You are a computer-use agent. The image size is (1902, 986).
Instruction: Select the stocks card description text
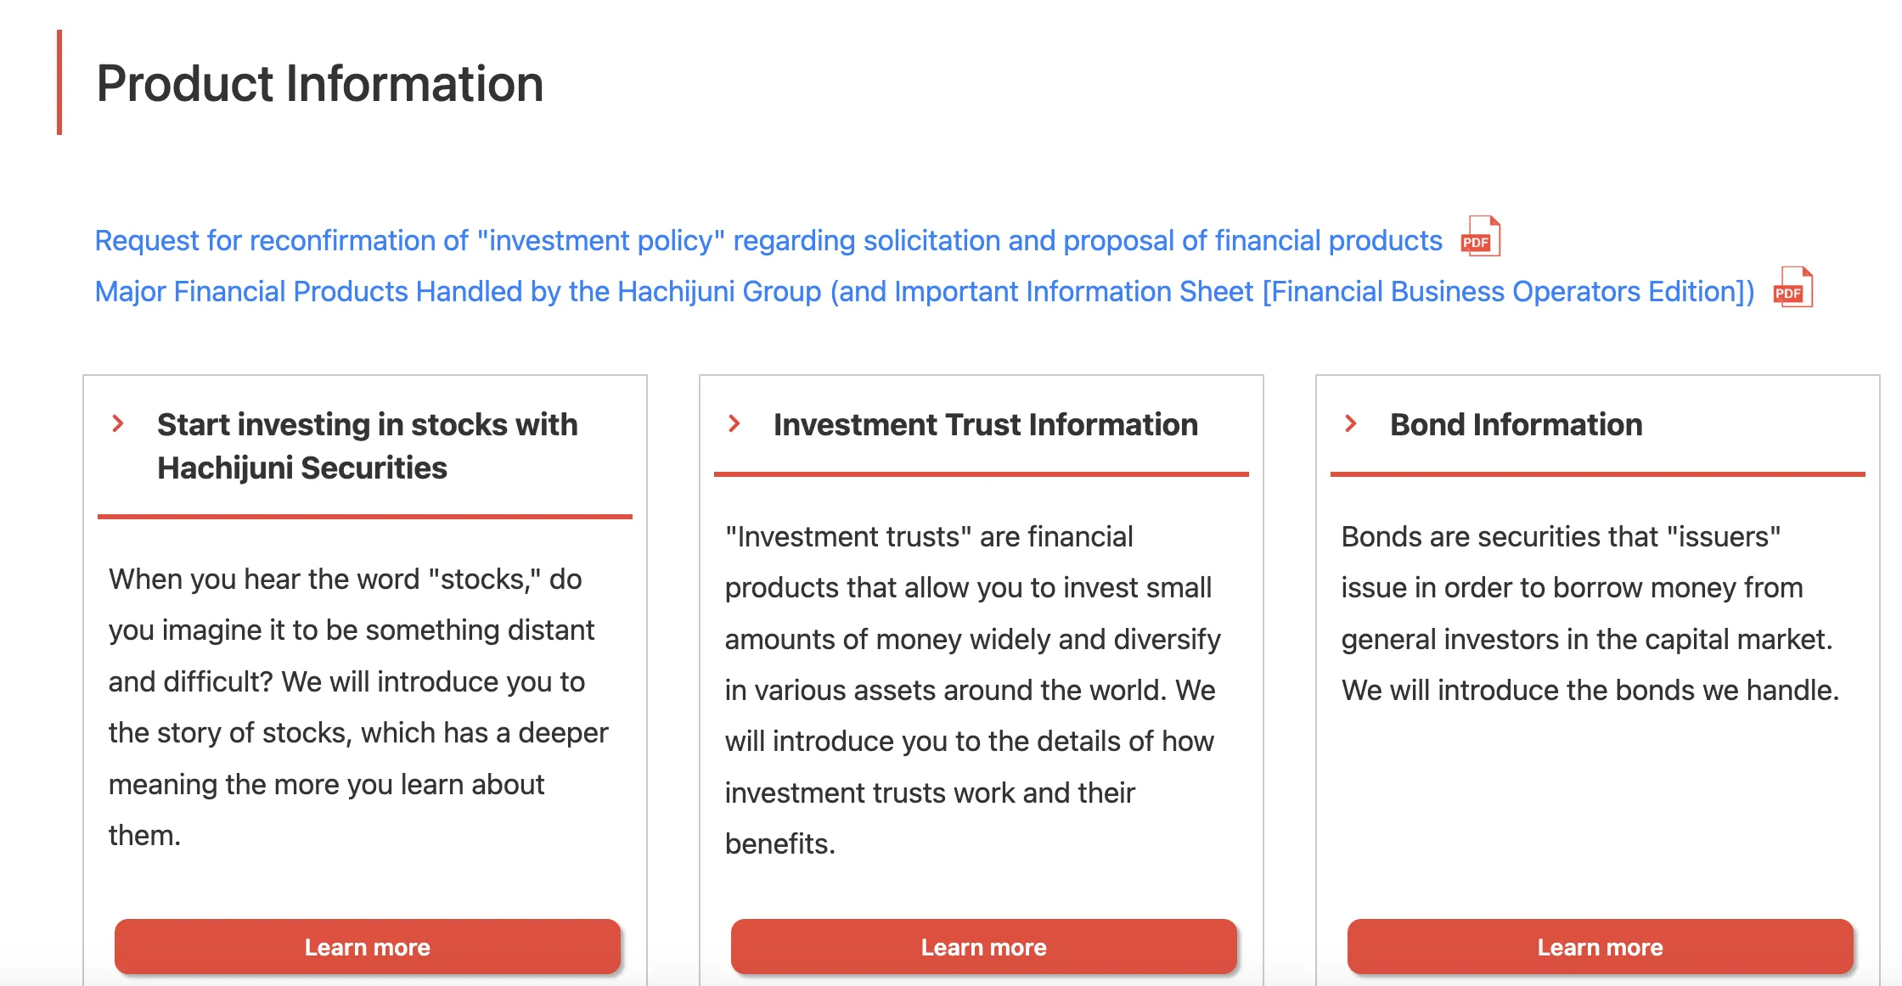359,707
